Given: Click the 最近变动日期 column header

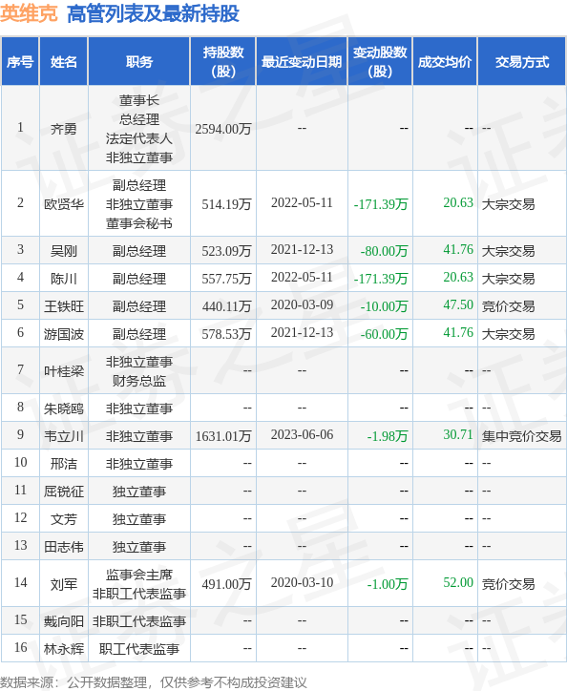Looking at the screenshot, I should 302,62.
